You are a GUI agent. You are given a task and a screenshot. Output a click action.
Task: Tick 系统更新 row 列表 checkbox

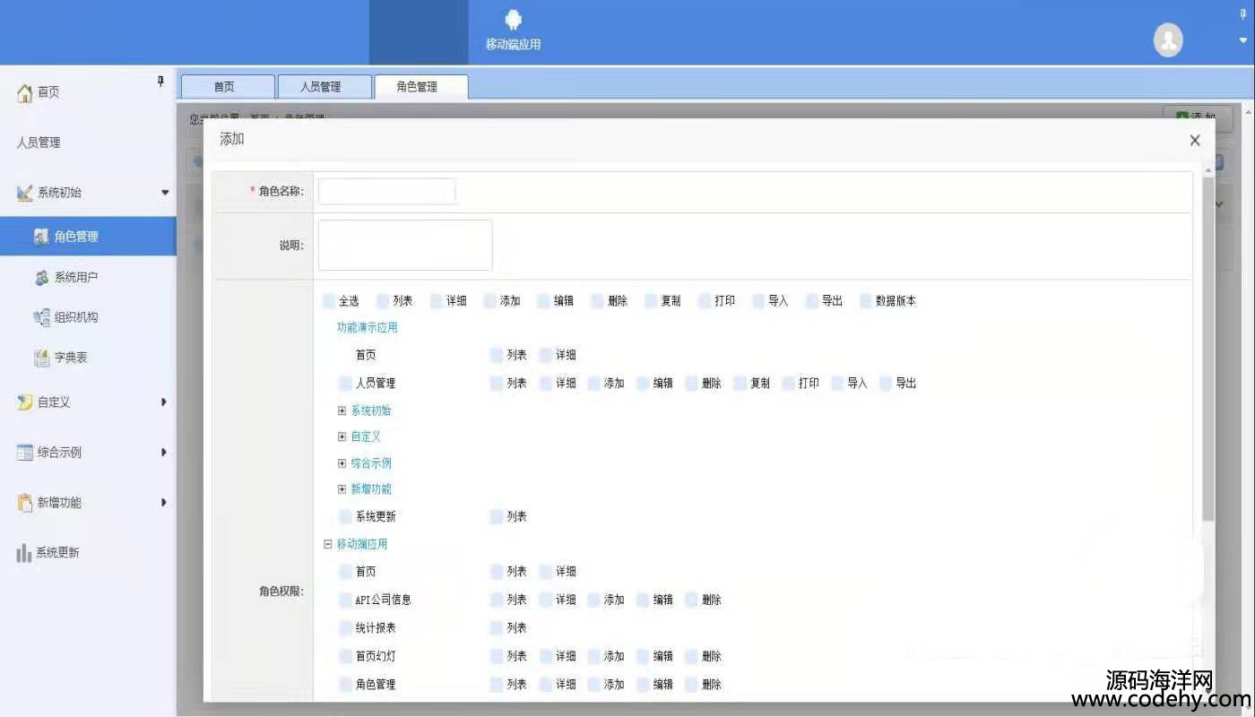click(x=497, y=517)
